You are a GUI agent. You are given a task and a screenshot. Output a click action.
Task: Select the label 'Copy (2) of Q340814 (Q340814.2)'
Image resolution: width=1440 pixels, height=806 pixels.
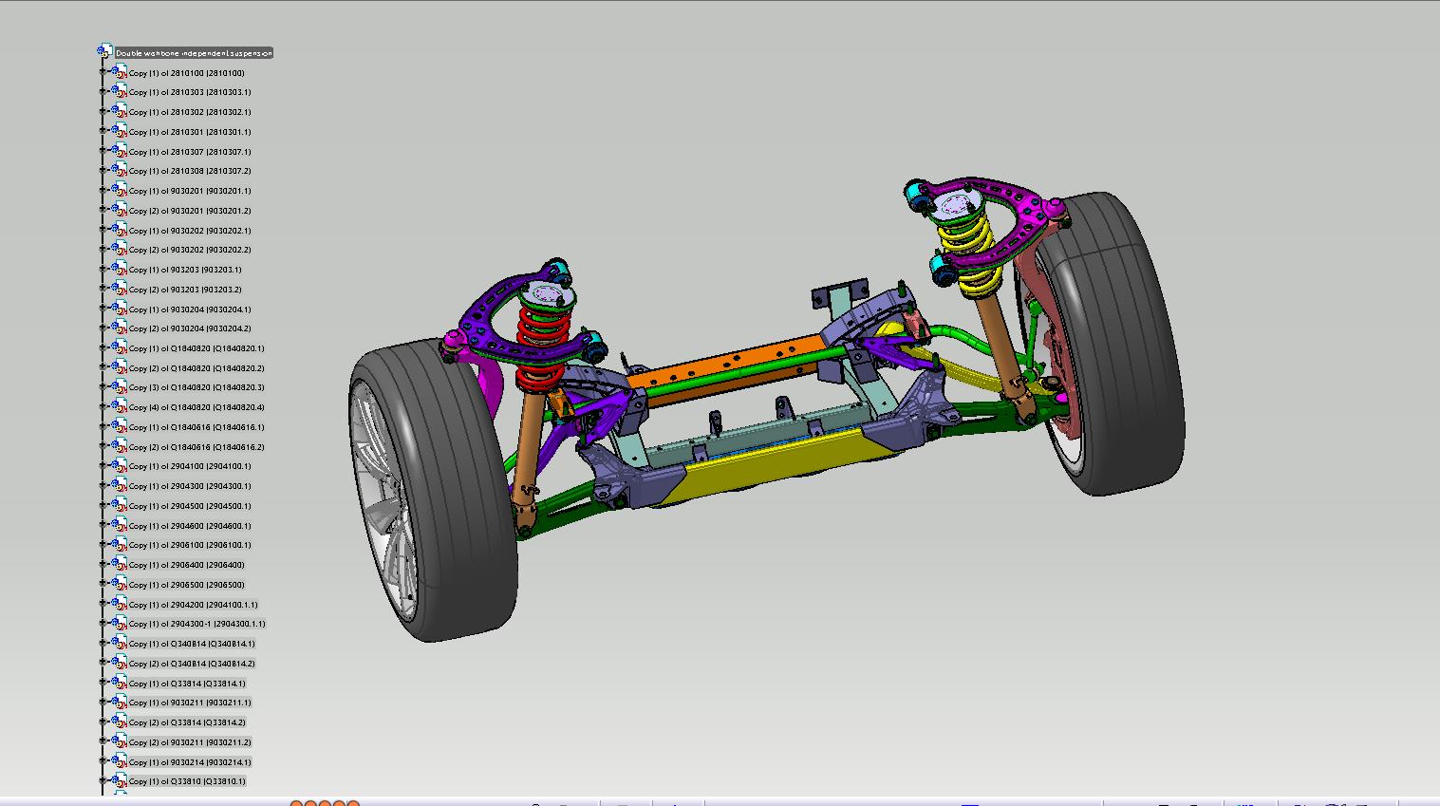click(x=192, y=664)
